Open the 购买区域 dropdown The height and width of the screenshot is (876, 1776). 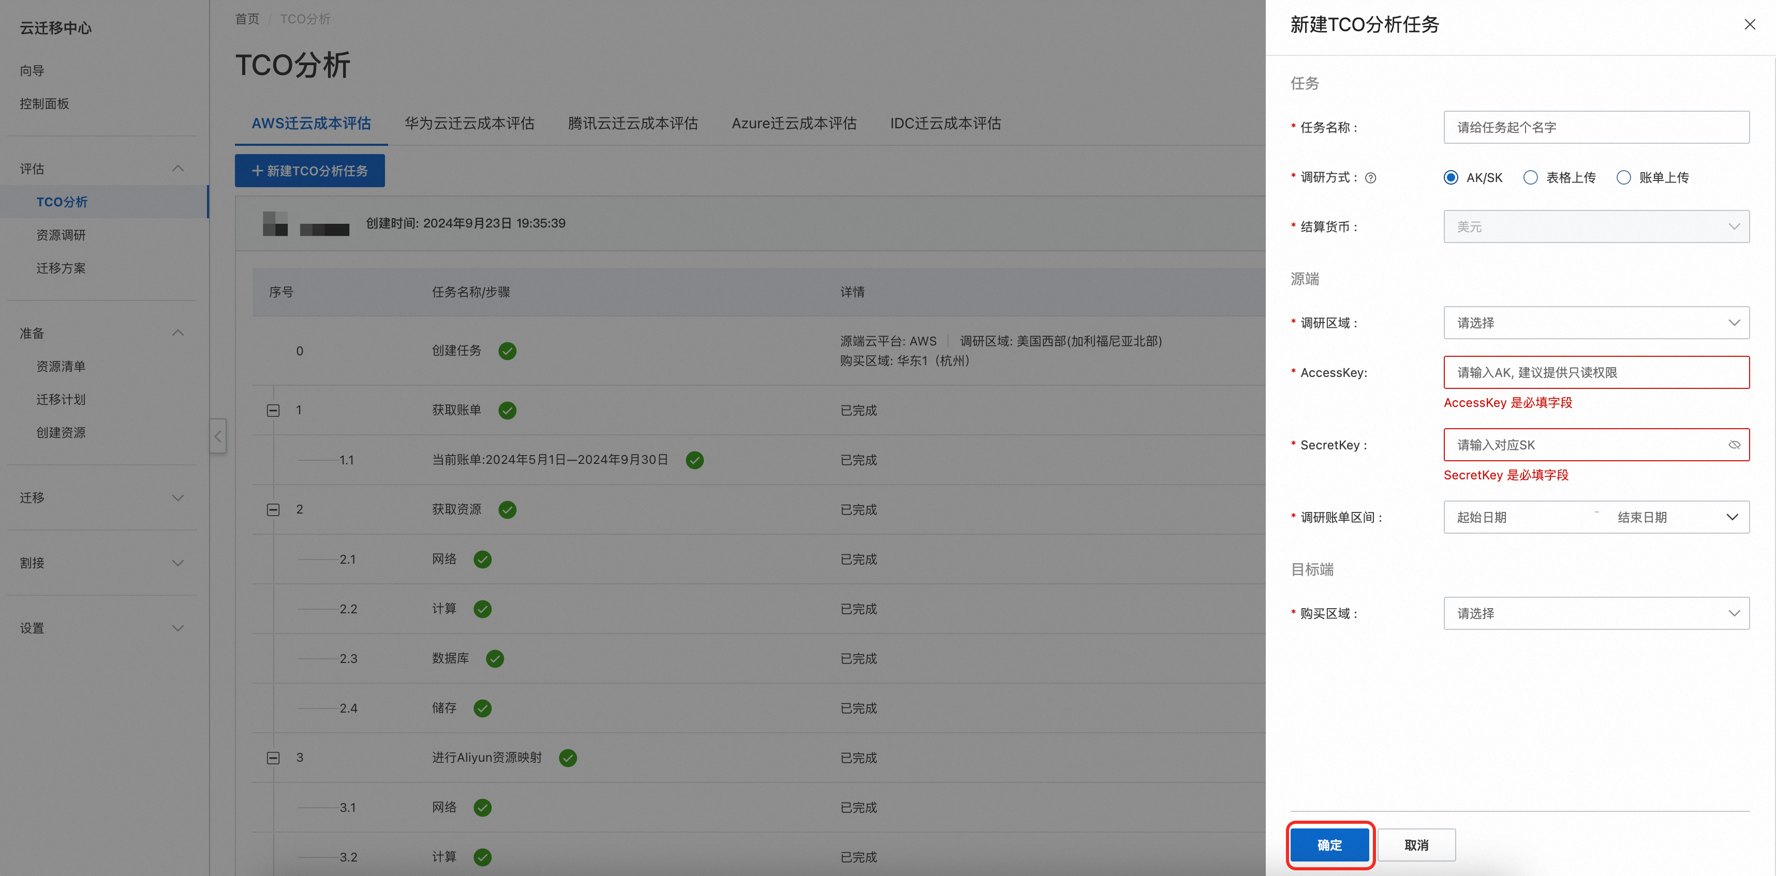1596,613
